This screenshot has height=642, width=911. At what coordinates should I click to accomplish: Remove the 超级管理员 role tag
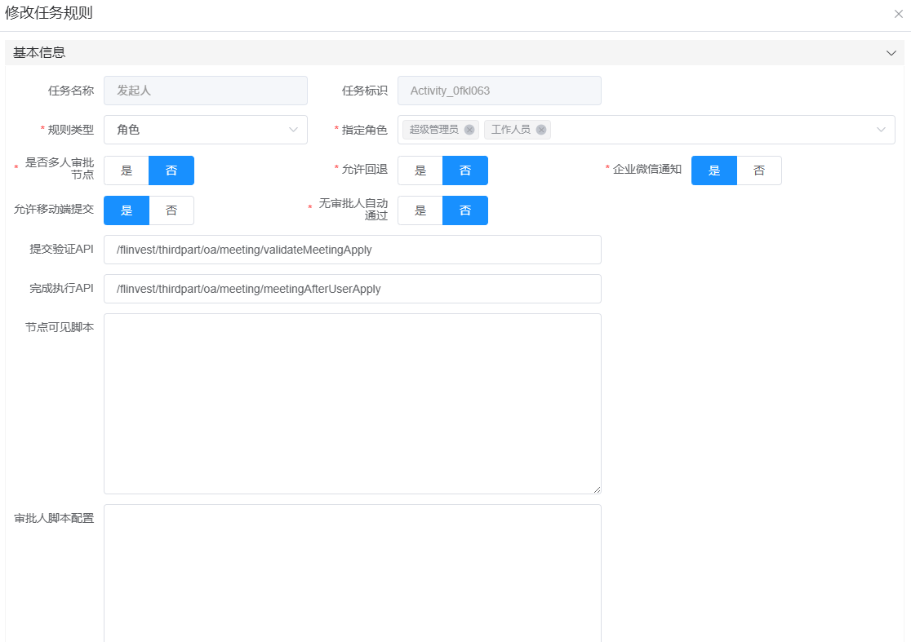[469, 130]
